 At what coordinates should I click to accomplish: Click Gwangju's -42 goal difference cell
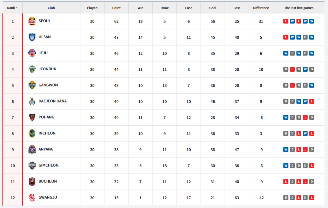(x=261, y=198)
